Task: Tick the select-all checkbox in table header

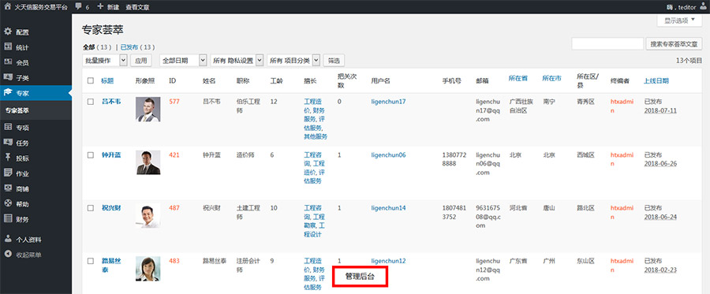Action: (91, 80)
